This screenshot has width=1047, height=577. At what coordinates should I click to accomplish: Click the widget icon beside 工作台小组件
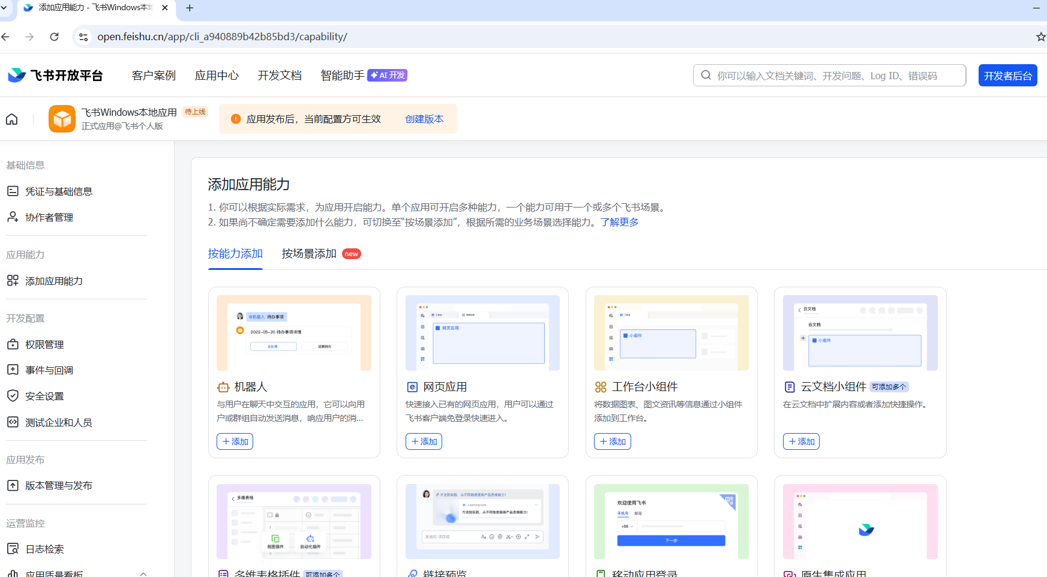[x=601, y=387]
